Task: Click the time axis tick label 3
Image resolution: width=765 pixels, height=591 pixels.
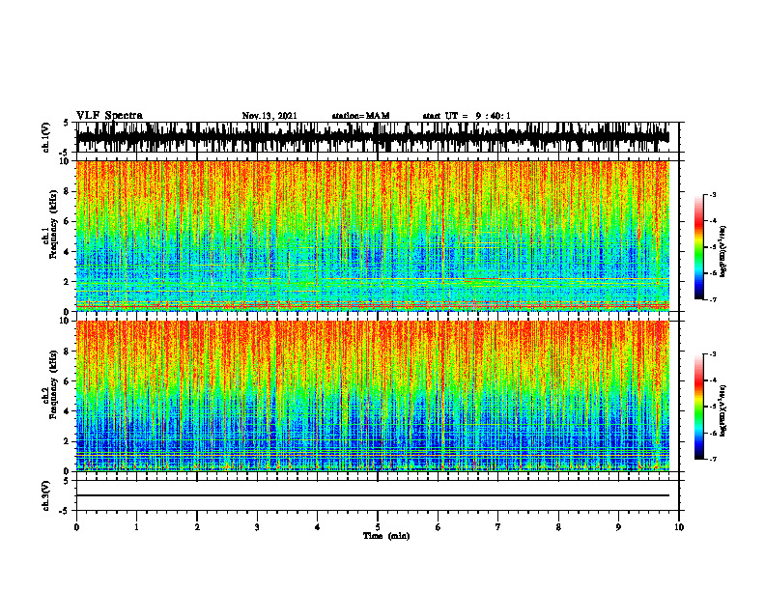Action: [257, 527]
